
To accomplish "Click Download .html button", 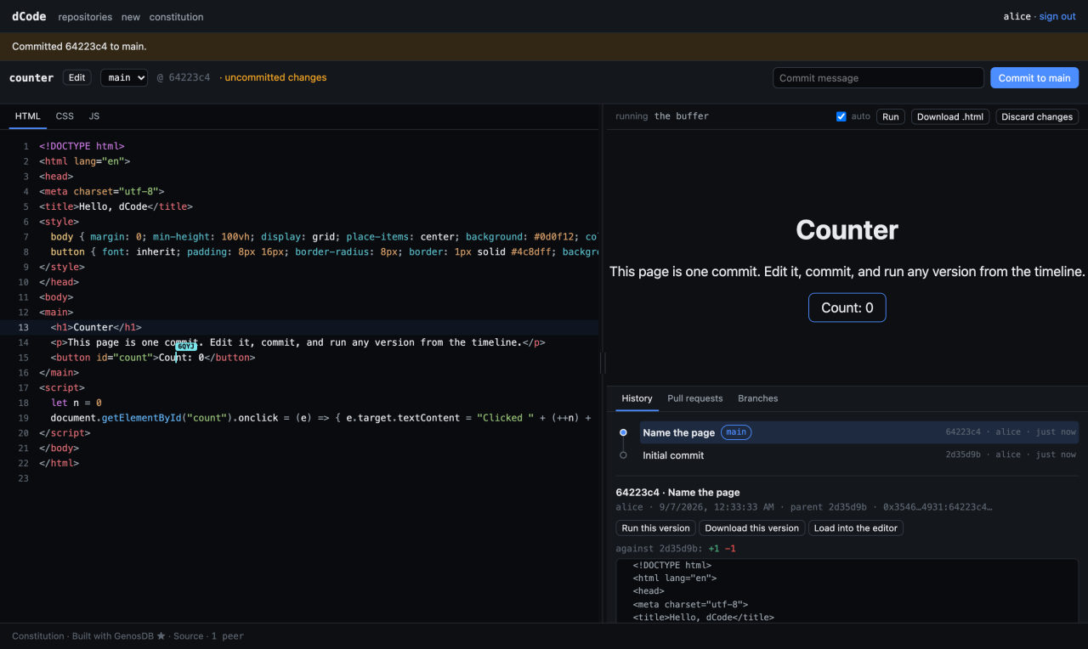I will pyautogui.click(x=950, y=116).
